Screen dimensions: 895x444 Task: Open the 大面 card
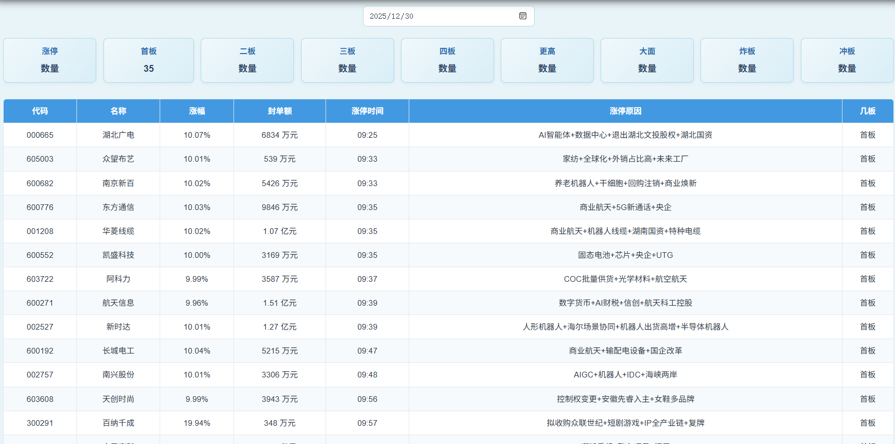pyautogui.click(x=647, y=60)
